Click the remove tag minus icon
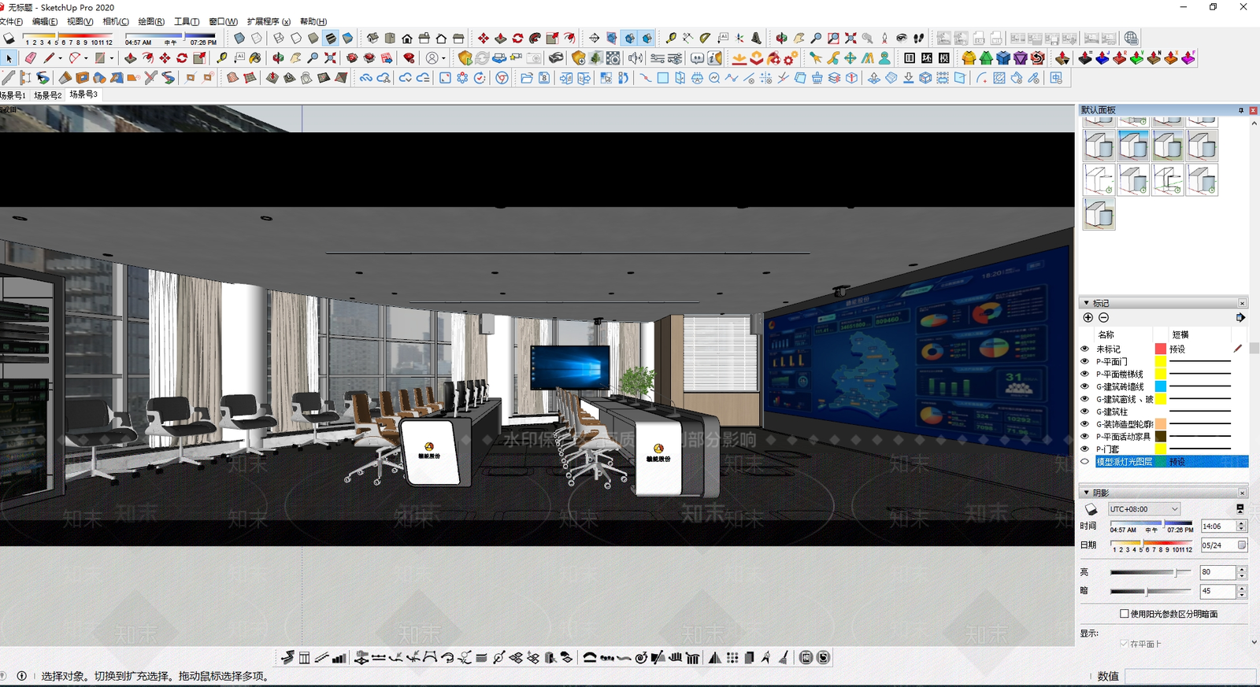This screenshot has width=1260, height=687. coord(1103,318)
